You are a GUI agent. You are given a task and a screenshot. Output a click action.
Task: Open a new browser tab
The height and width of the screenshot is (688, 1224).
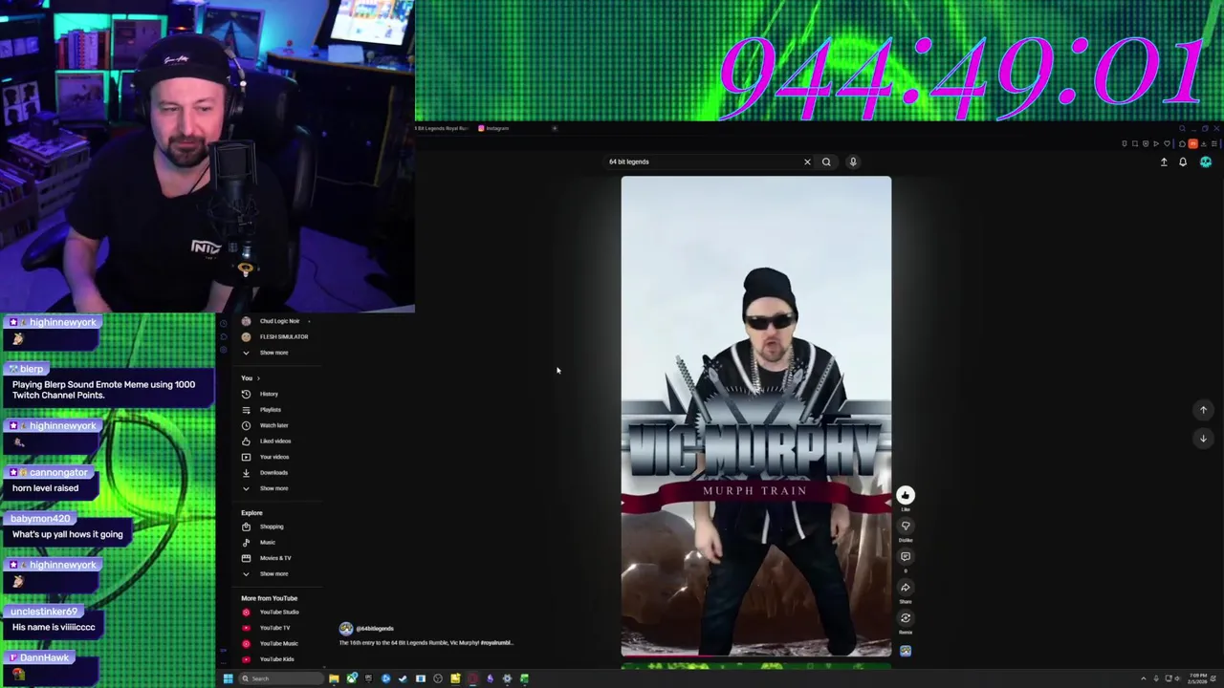pos(555,128)
